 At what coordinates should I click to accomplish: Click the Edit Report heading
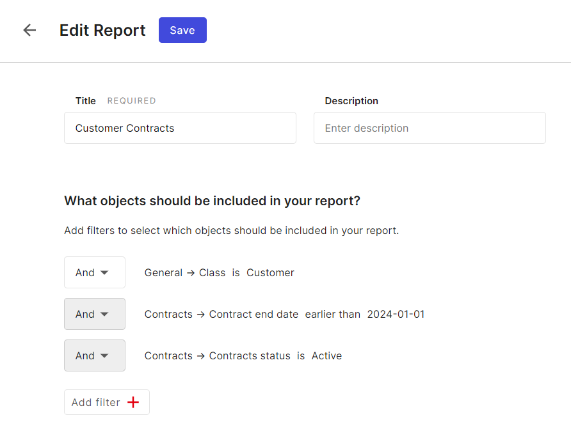click(102, 30)
